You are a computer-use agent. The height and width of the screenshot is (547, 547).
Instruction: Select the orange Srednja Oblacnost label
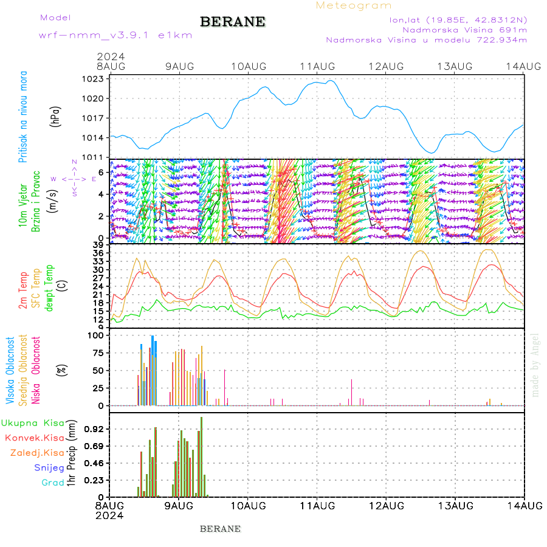[x=23, y=370]
